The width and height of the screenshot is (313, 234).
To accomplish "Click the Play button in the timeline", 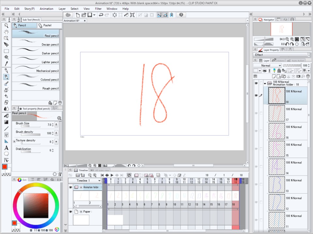I will [112, 175].
